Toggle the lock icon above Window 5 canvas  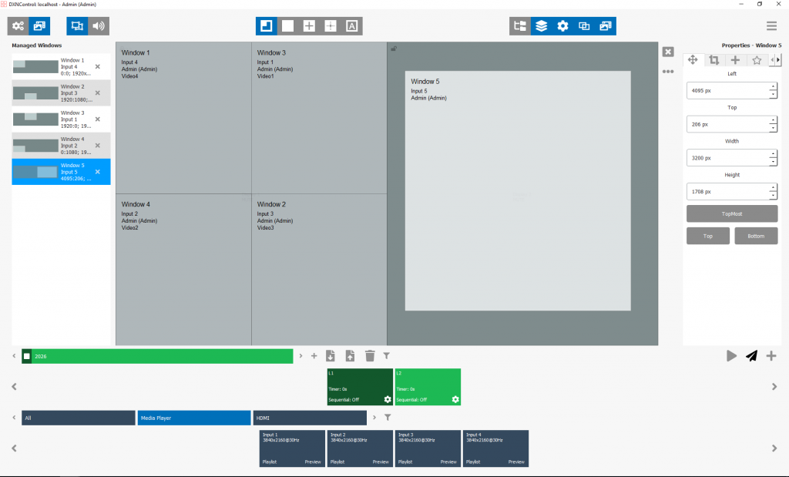[394, 49]
